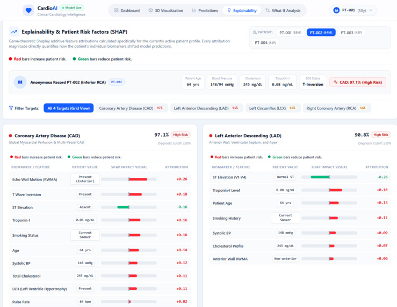The image size is (397, 307).
Task: Click the Model Live status badge
Action: point(72,8)
